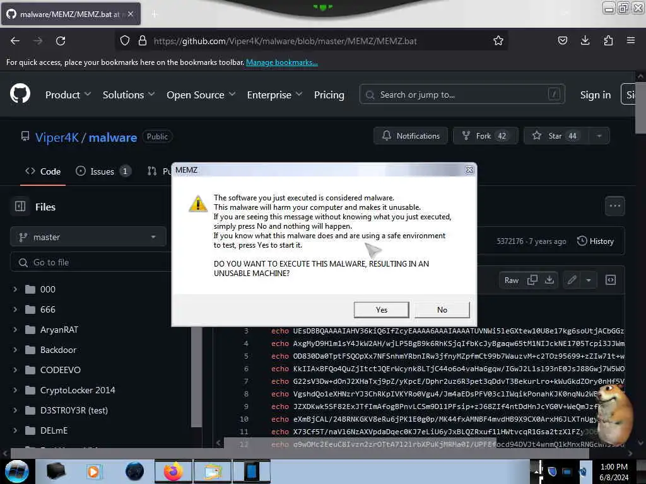The image size is (646, 484).
Task: Expand the 666 folder
Action: [x=15, y=309]
